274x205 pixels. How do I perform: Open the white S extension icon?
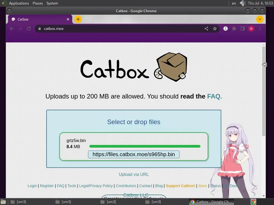click(225, 29)
